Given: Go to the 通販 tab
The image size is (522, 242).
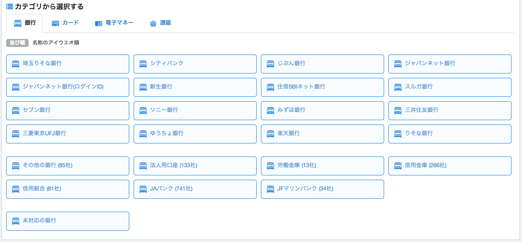Looking at the screenshot, I should 160,23.
